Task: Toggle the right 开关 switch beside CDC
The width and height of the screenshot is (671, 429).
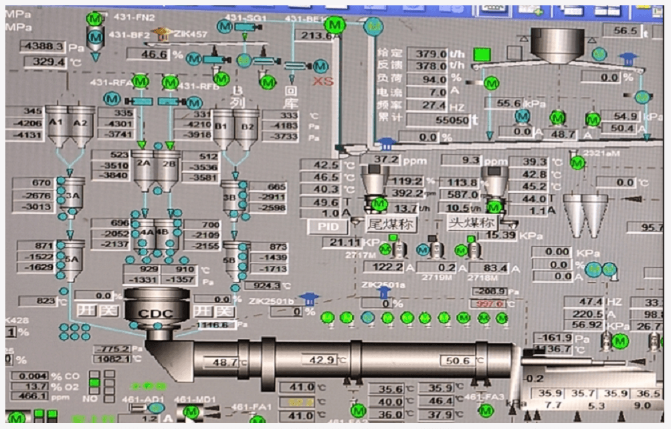Action: pyautogui.click(x=214, y=311)
